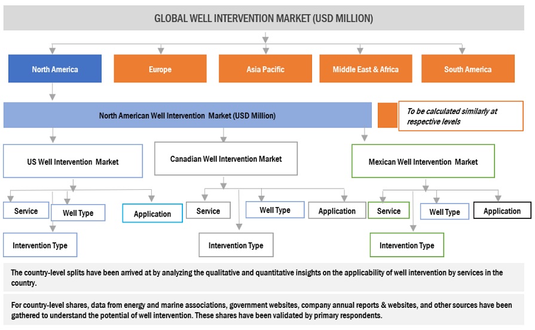Open the Mexican Well Intervention Market box
535x330 pixels.
(x=423, y=161)
